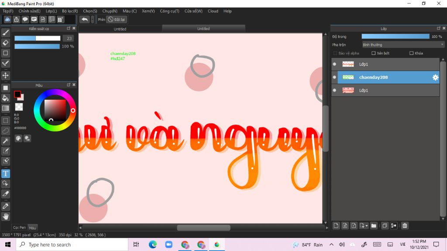Image resolution: width=447 pixels, height=251 pixels.
Task: Select the Brush tool
Action: pyautogui.click(x=5, y=33)
